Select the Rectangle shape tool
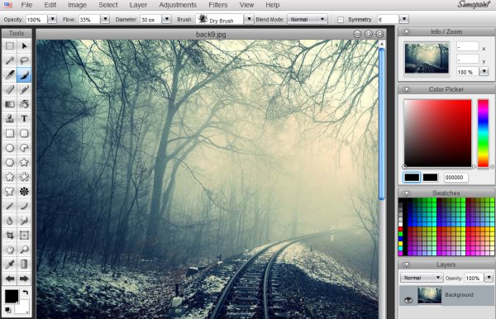Viewport: 496px width, 319px height. point(10,133)
